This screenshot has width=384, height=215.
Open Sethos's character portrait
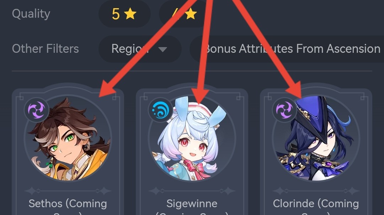click(68, 138)
